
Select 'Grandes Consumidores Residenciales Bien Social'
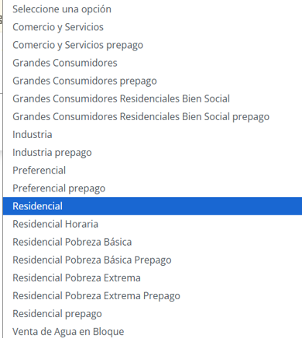coord(153,98)
